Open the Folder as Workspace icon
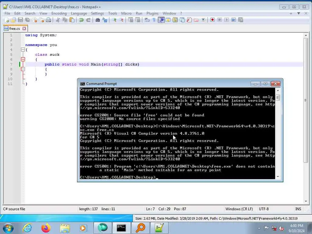The height and width of the screenshot is (234, 312). [x=196, y=20]
